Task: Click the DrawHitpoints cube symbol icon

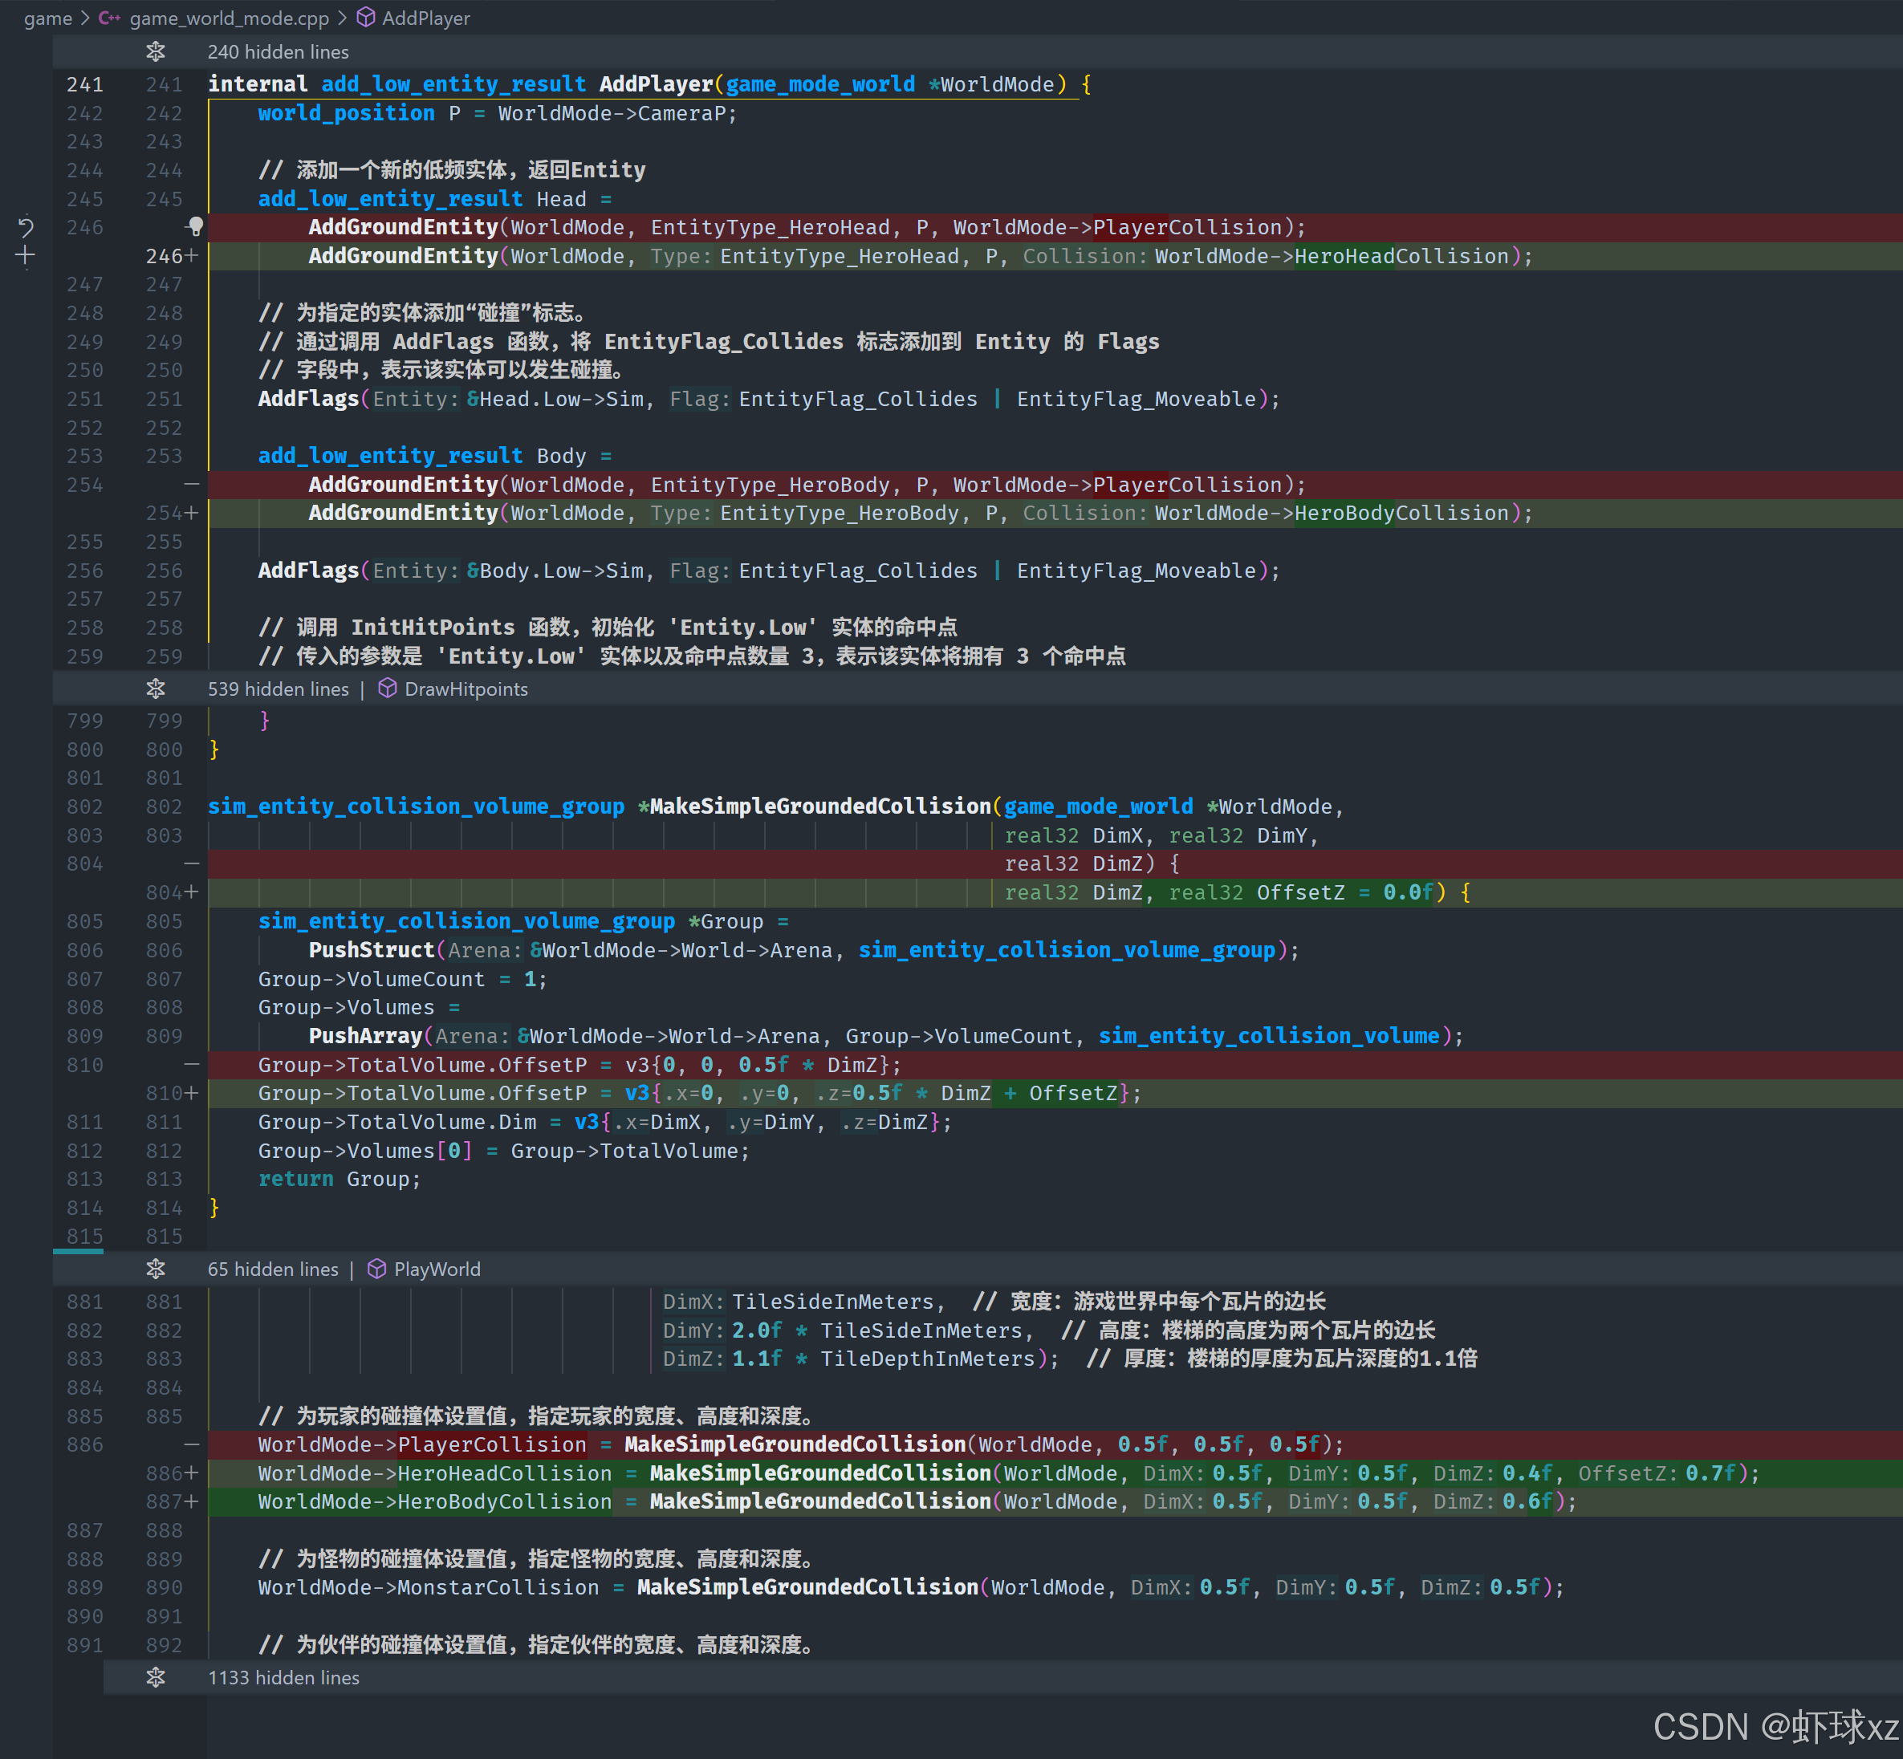Action: pos(388,689)
